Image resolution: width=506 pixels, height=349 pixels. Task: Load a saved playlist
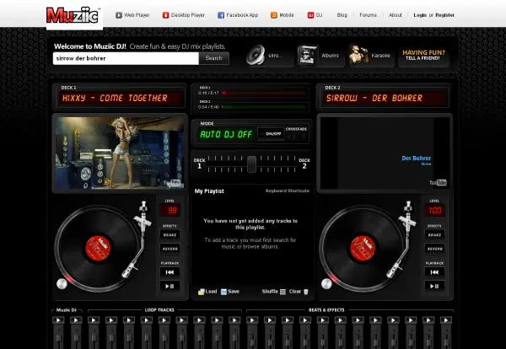click(207, 292)
